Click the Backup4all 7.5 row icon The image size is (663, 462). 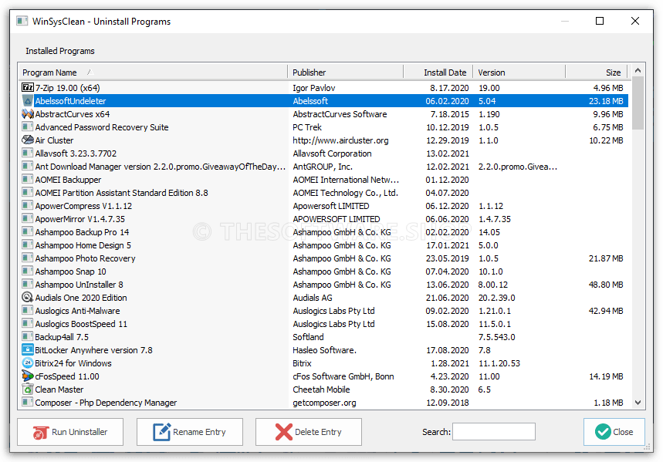[28, 336]
